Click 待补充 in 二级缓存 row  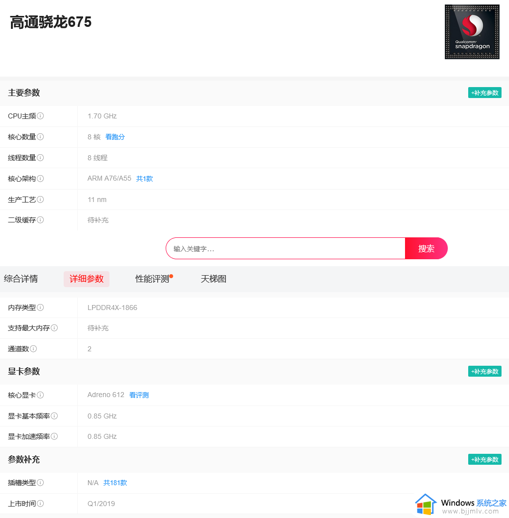point(98,220)
